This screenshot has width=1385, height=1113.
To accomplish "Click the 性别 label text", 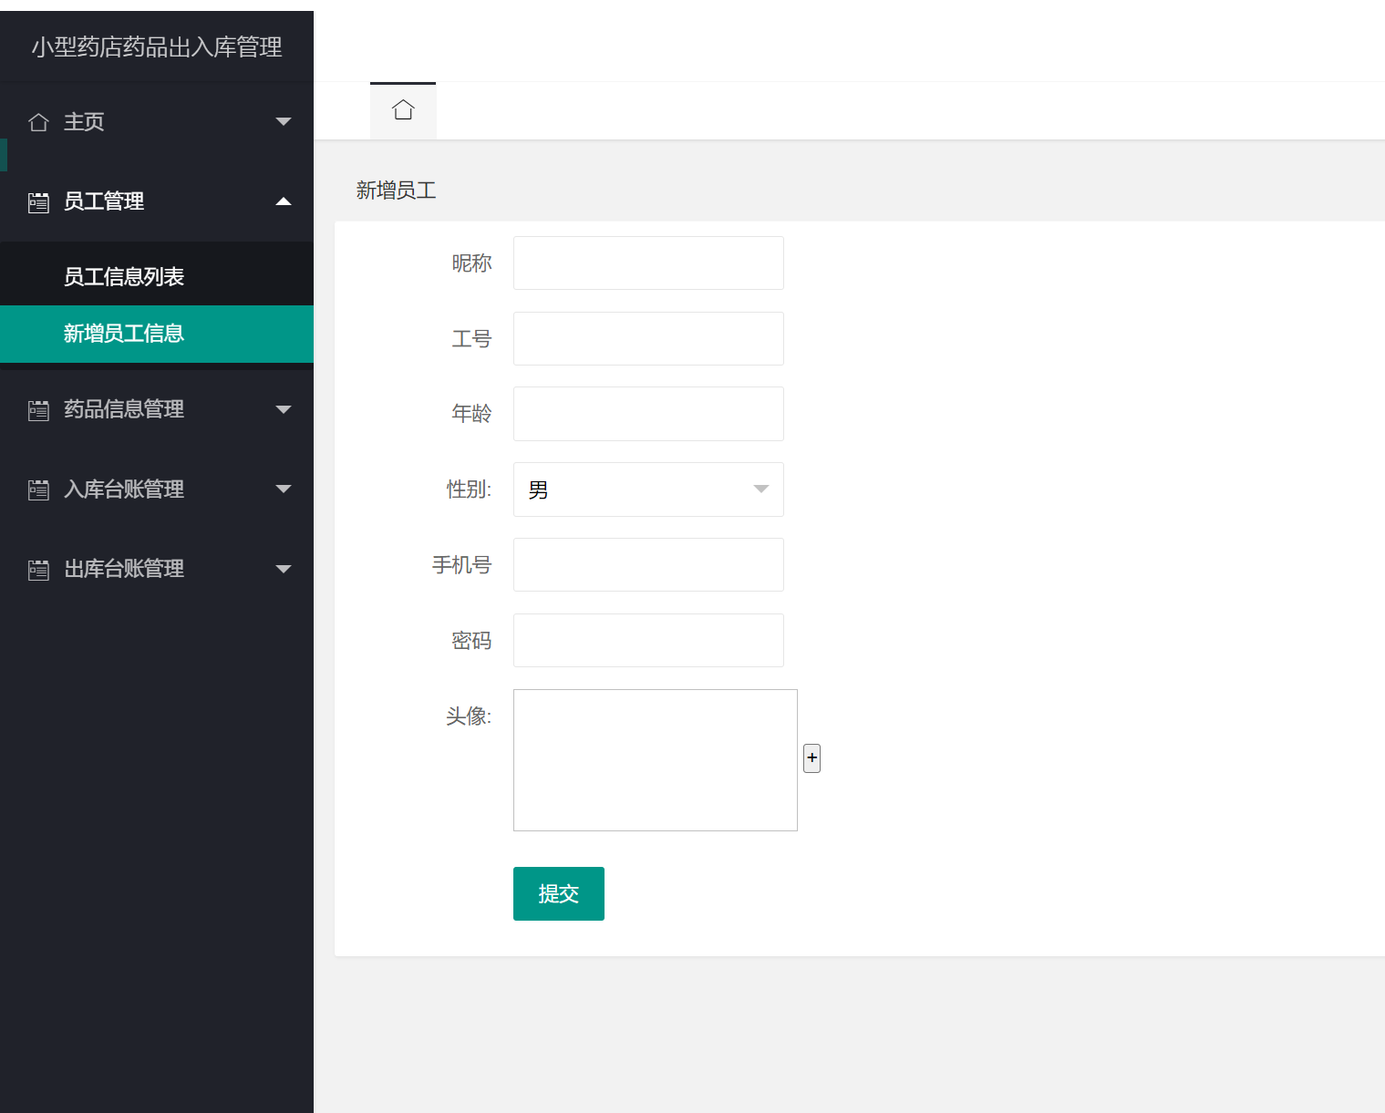I will coord(469,490).
